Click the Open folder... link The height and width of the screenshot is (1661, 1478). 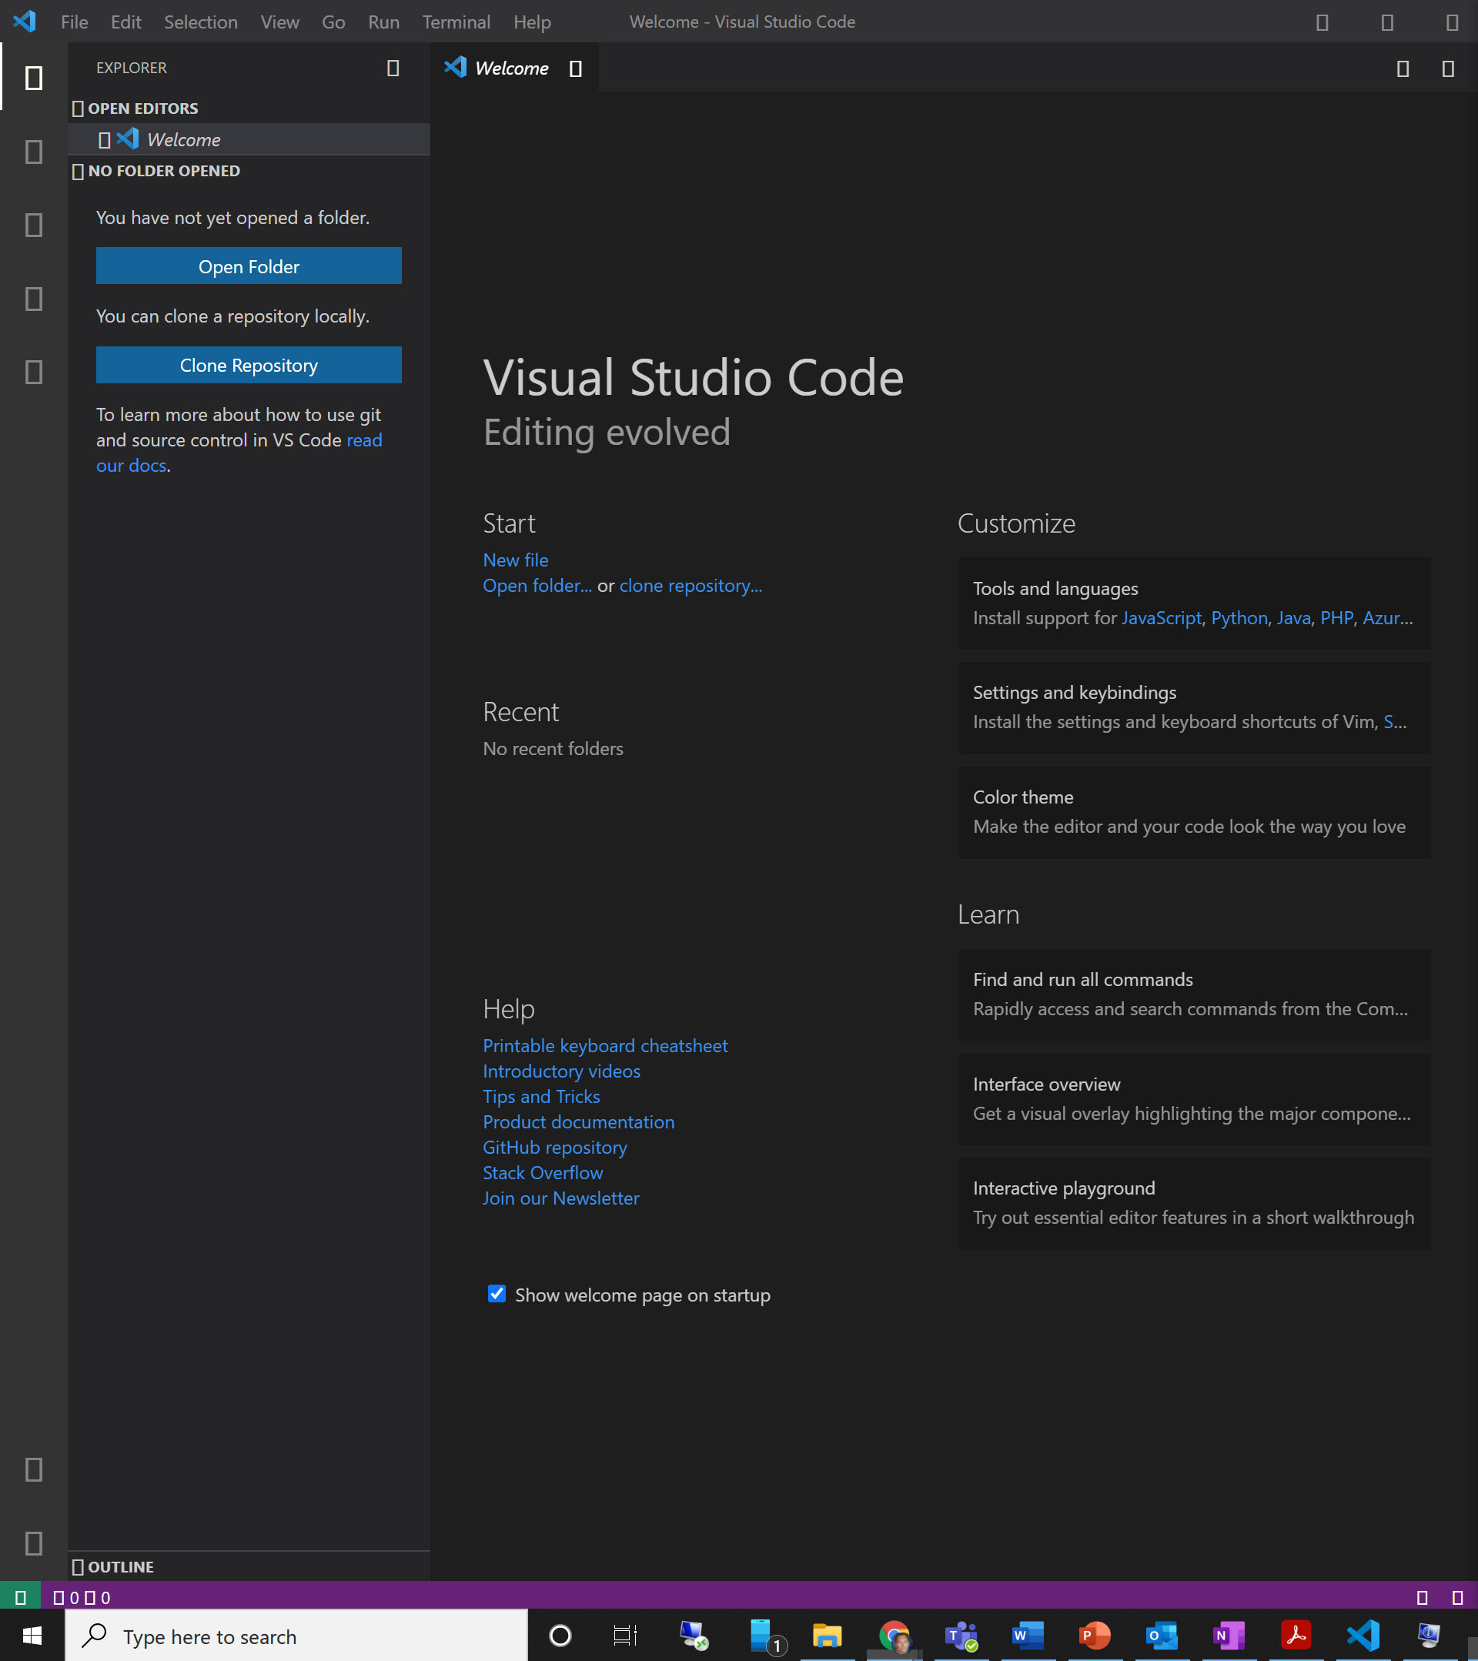click(x=537, y=585)
